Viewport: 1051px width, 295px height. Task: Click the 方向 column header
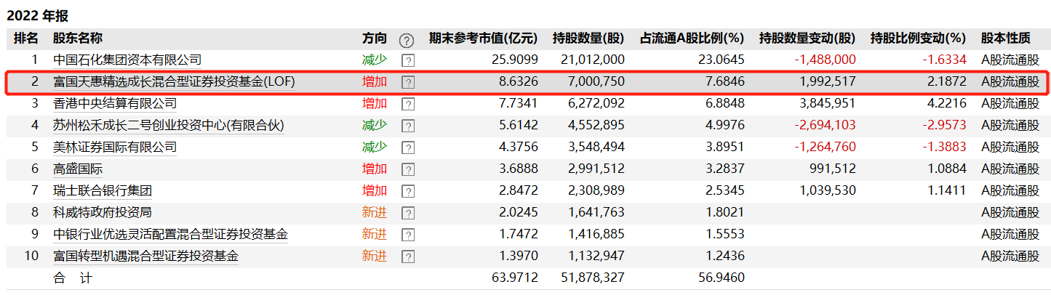pyautogui.click(x=375, y=39)
